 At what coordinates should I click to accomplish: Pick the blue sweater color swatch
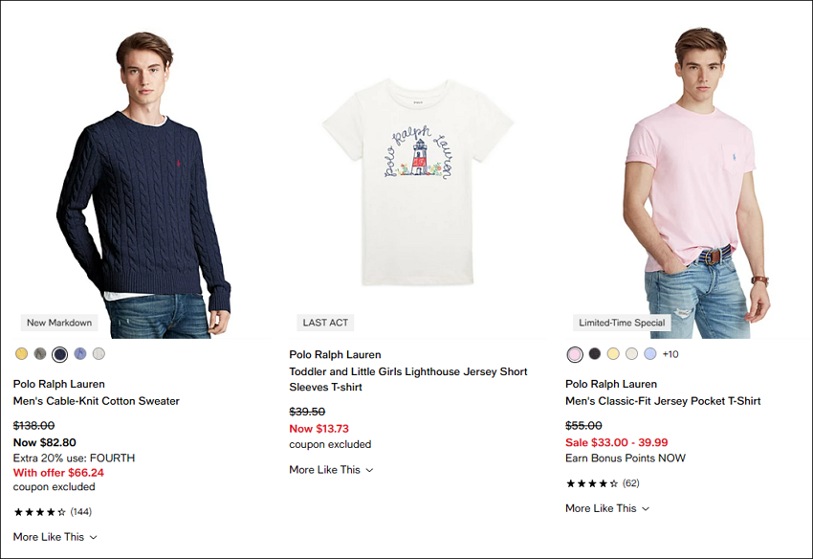[x=79, y=354]
